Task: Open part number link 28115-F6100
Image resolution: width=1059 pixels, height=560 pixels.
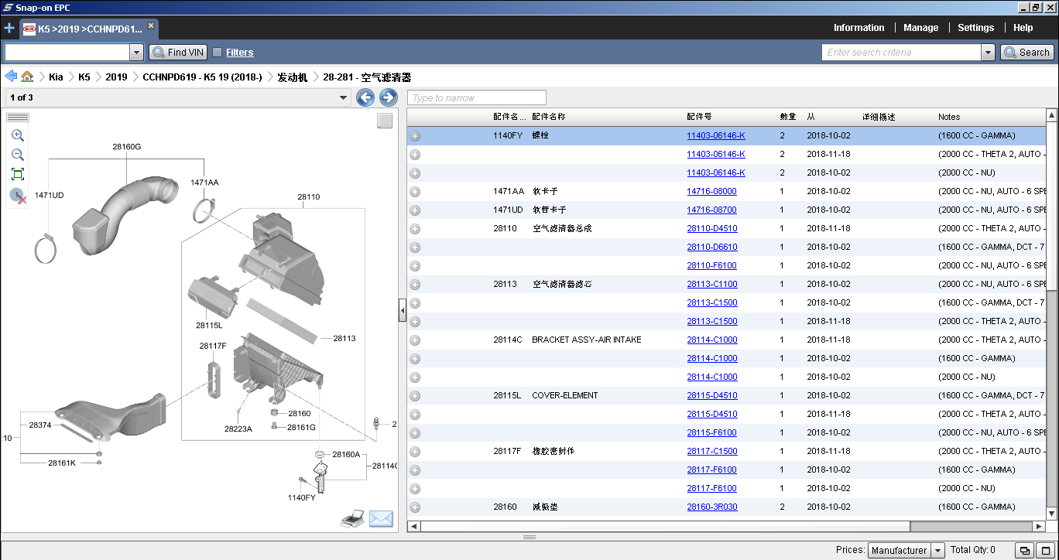Action: click(x=711, y=433)
